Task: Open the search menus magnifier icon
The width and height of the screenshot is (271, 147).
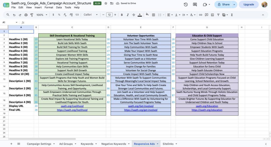Action: (x=8, y=15)
